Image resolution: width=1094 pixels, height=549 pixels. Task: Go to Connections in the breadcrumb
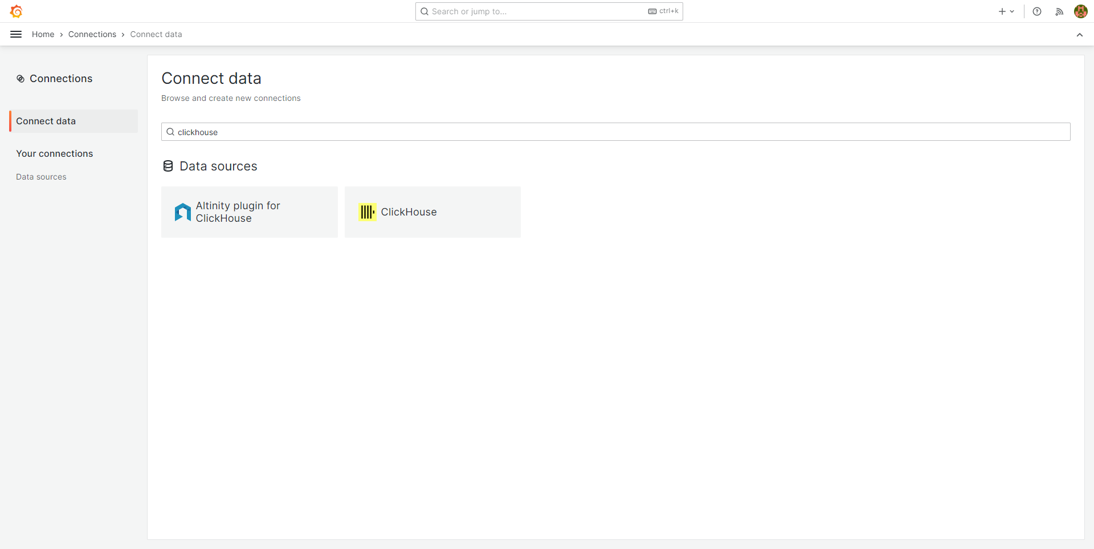92,34
